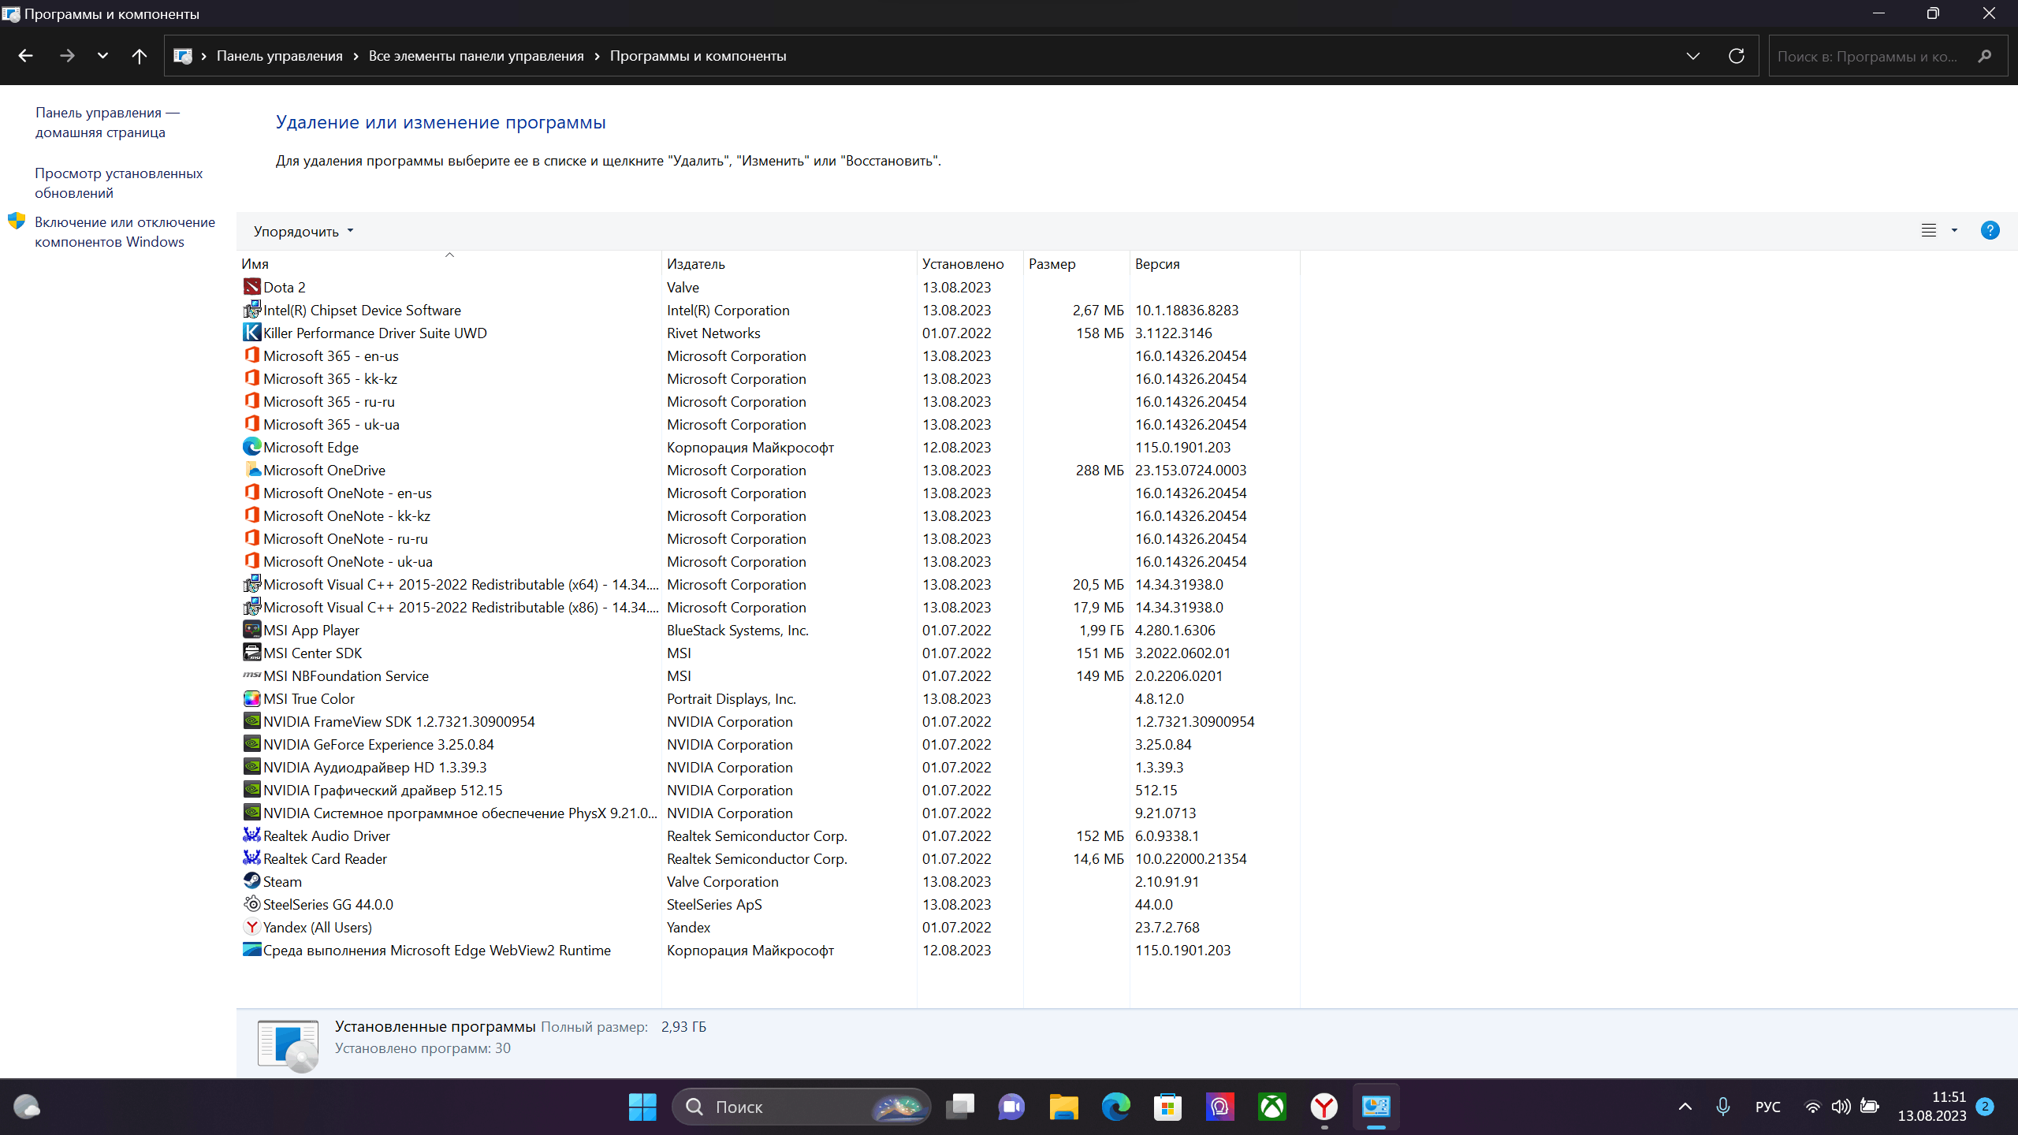Click the Панель управления breadcrumb
2018x1135 pixels.
tap(280, 56)
